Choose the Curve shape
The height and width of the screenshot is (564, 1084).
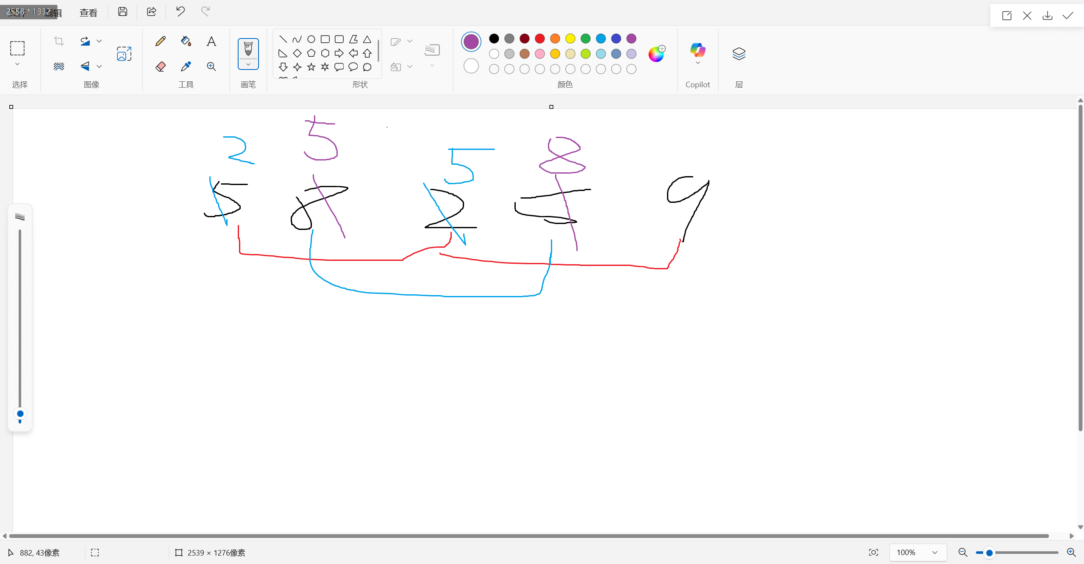click(x=297, y=39)
